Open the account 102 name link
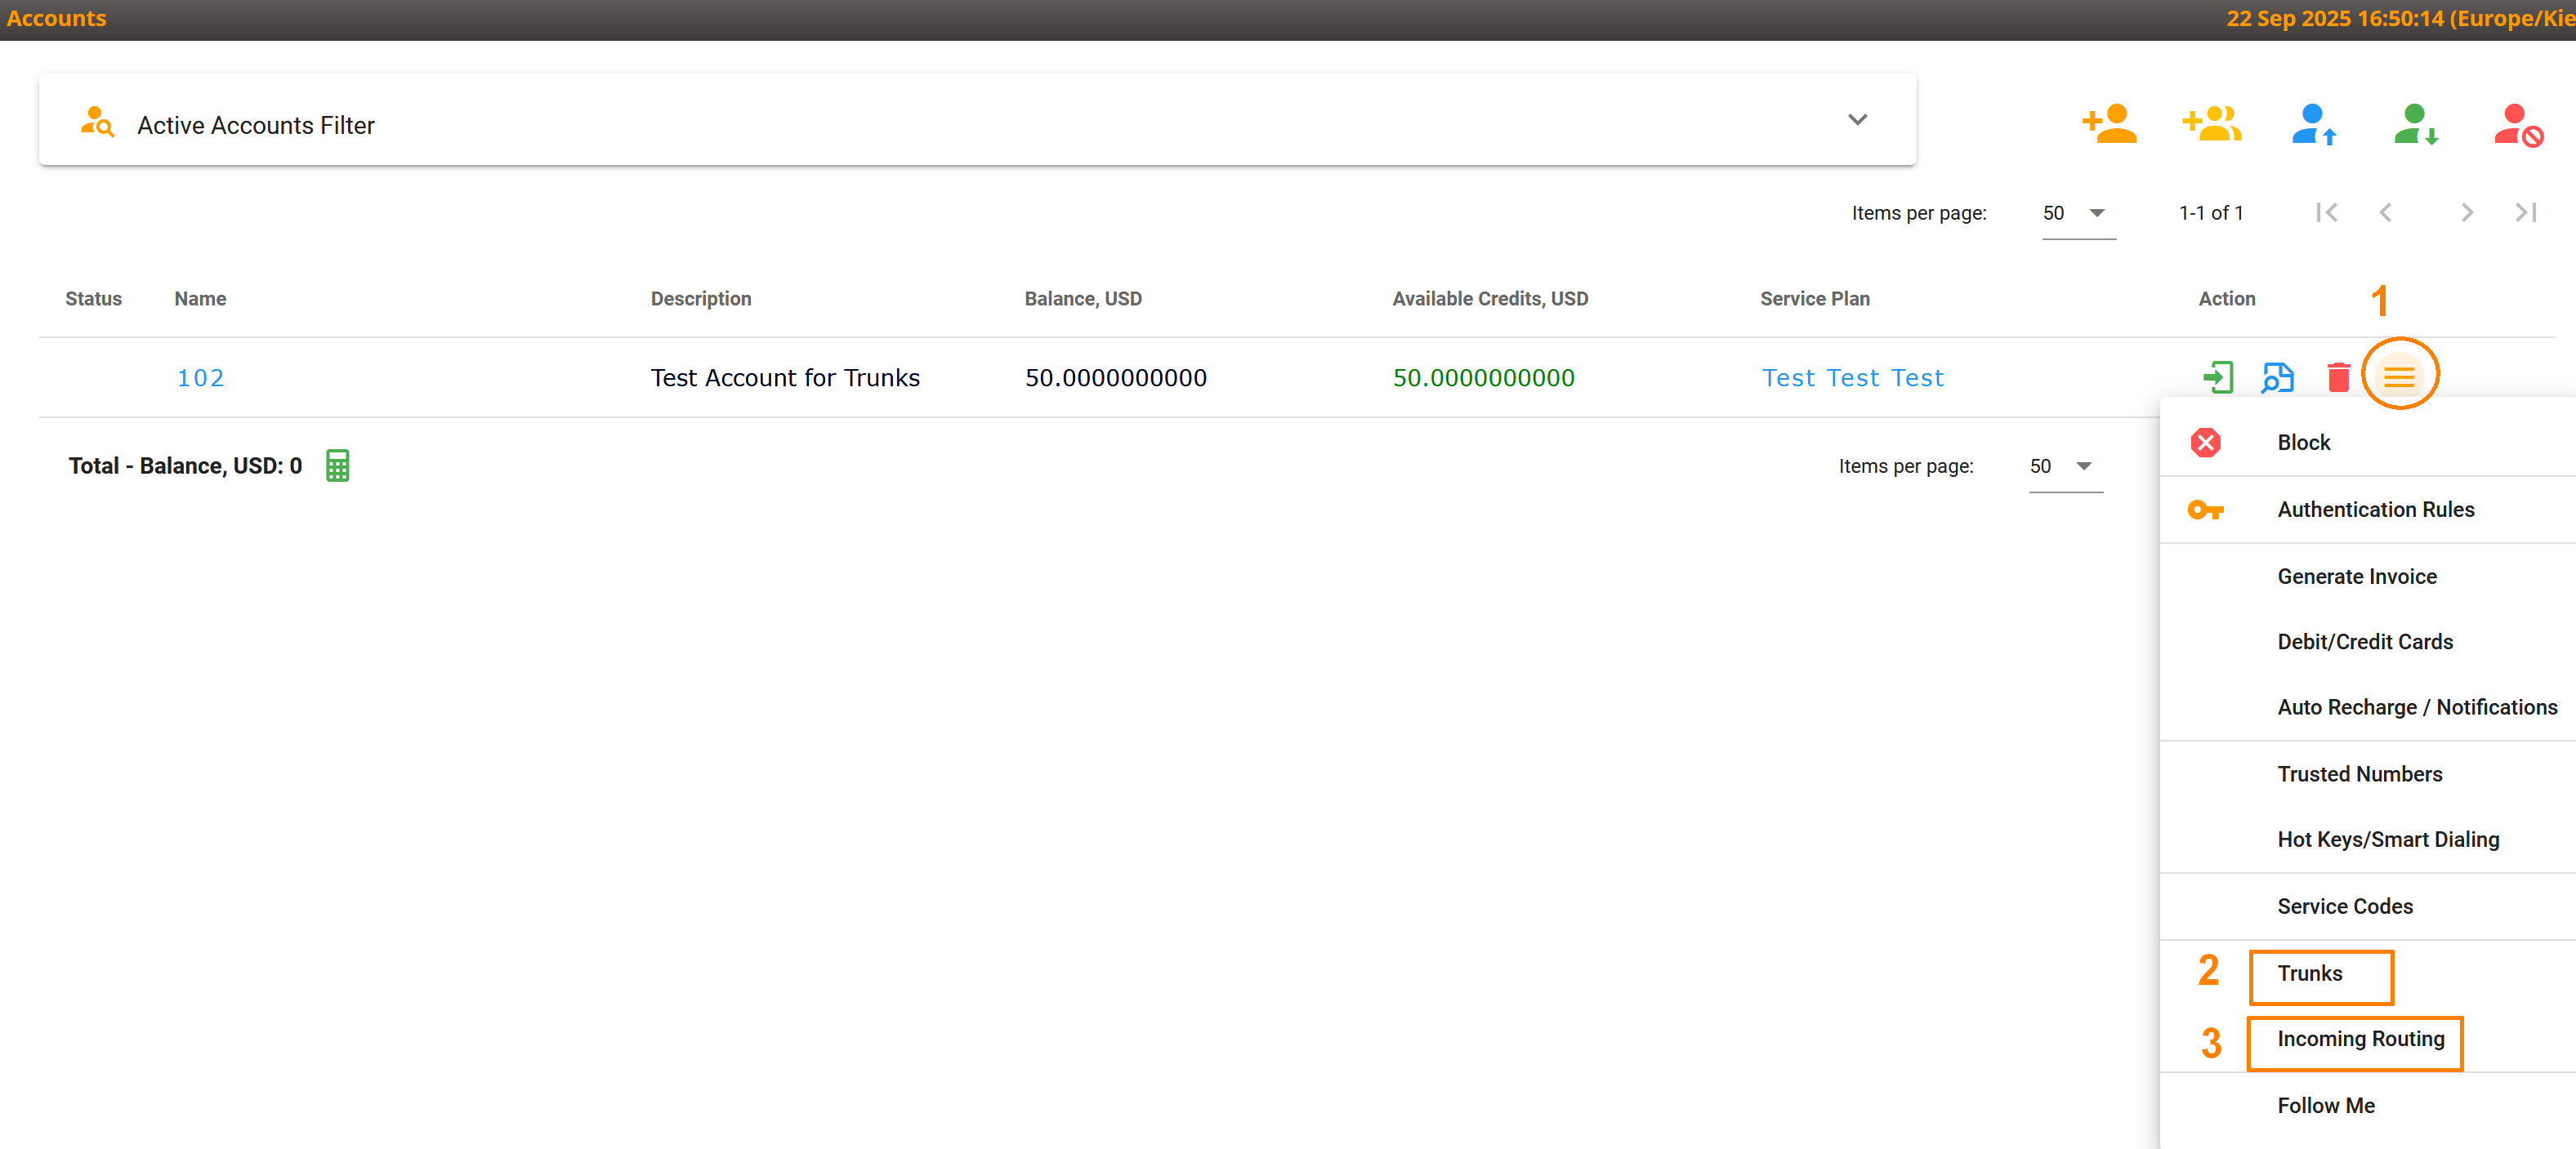2576x1149 pixels. pyautogui.click(x=200, y=377)
